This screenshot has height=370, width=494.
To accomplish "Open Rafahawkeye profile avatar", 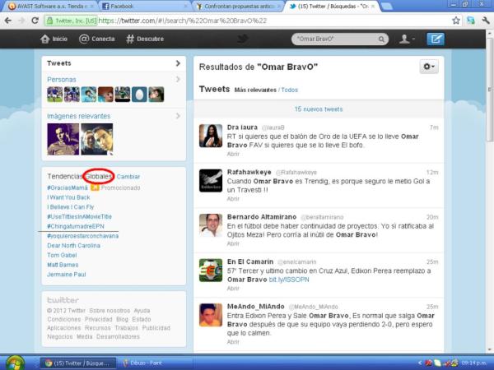I will click(x=211, y=181).
